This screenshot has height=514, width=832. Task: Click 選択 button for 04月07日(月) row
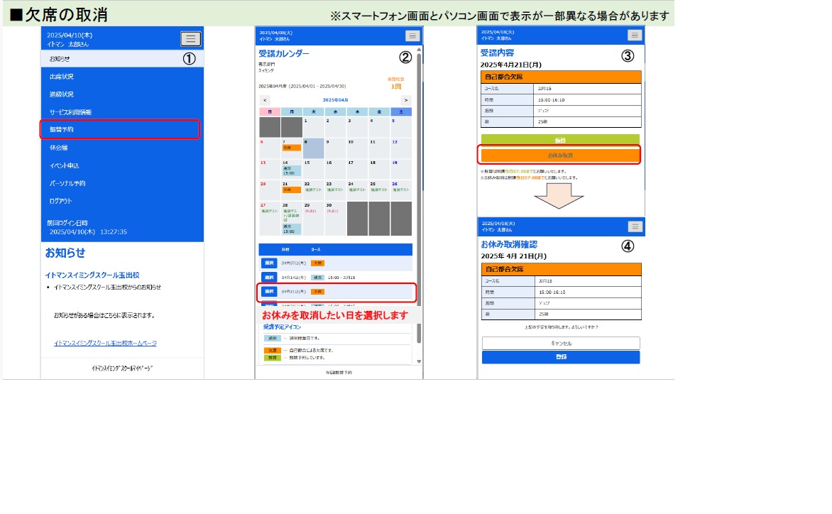pos(269,263)
